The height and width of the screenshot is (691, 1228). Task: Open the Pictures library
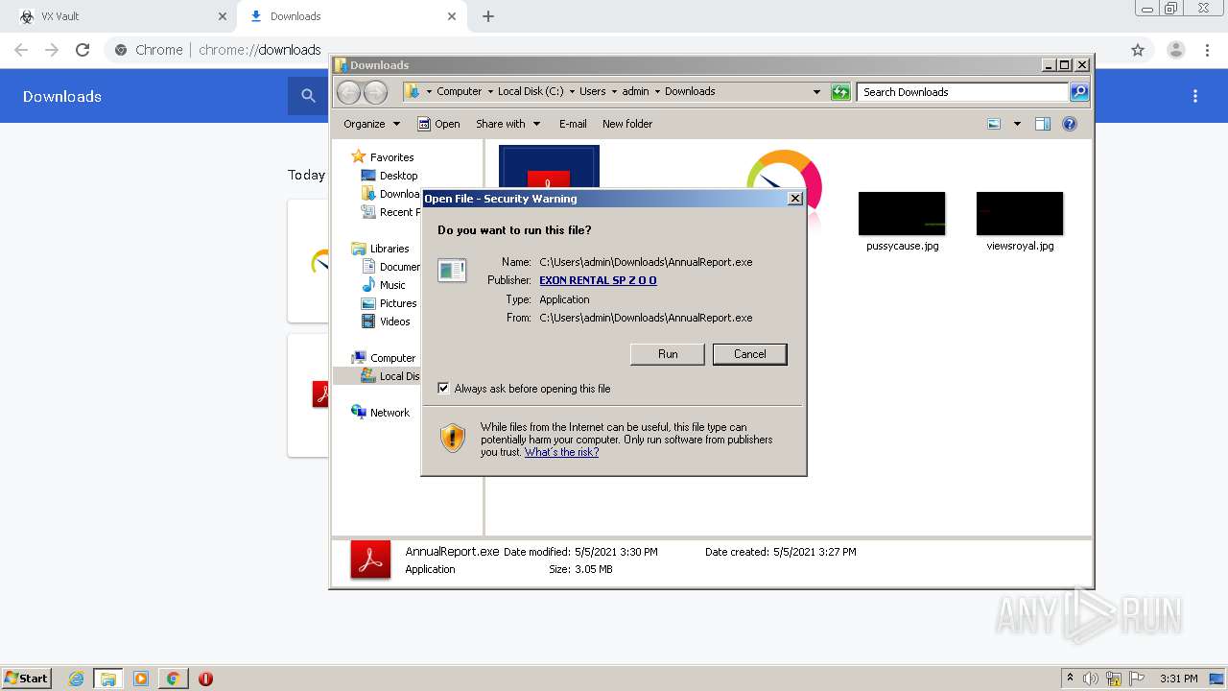click(x=390, y=303)
